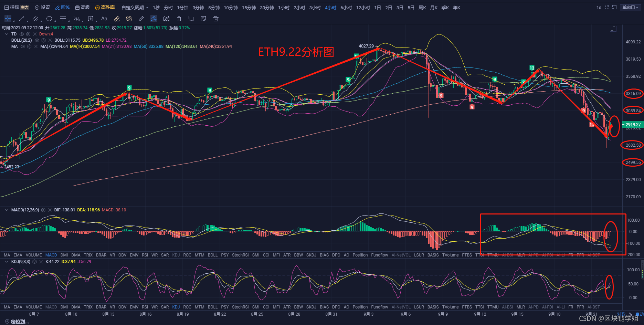Select the parallel channel line tool
Viewport: 644px width, 325px height.
click(x=35, y=19)
